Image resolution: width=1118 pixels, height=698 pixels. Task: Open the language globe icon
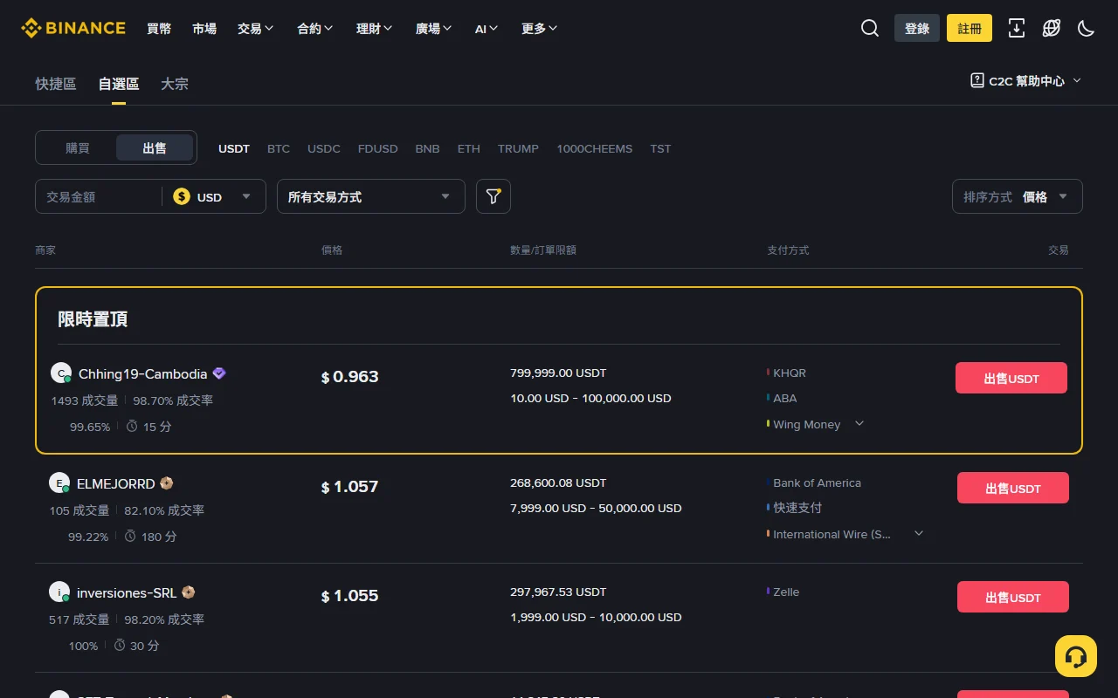(x=1052, y=28)
